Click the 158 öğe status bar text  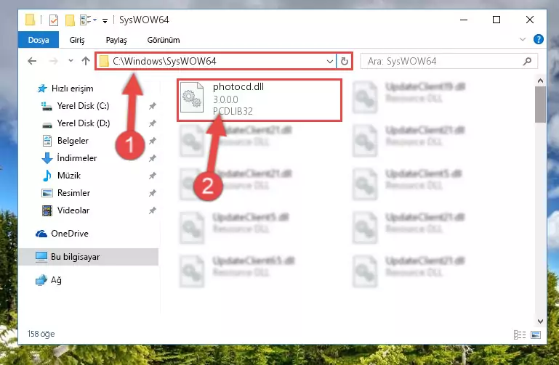click(41, 334)
